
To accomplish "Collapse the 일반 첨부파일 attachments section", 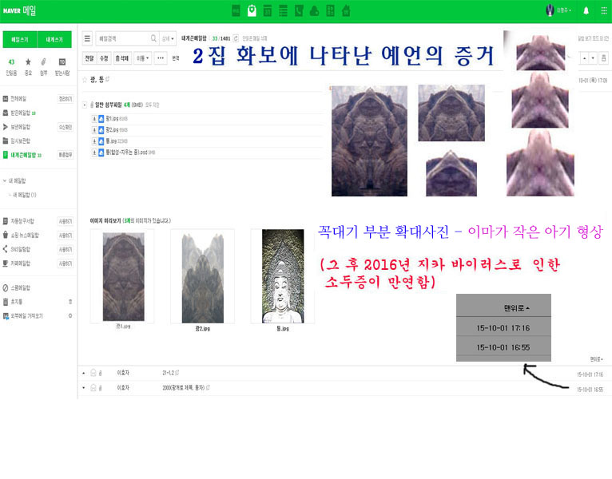I will pos(85,105).
